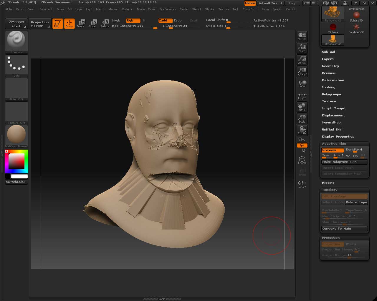Expand the Deformation section
The image size is (377, 301).
coord(333,80)
